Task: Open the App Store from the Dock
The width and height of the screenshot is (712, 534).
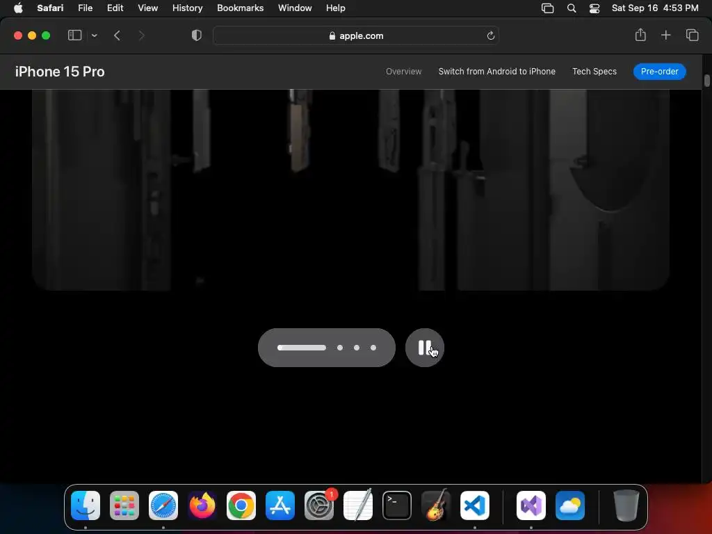Action: [x=280, y=505]
